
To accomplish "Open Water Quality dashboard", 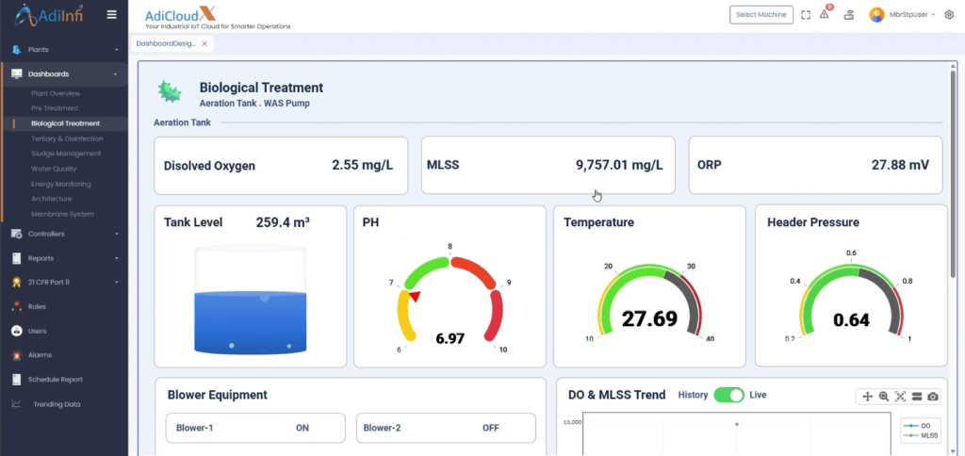I will point(54,169).
